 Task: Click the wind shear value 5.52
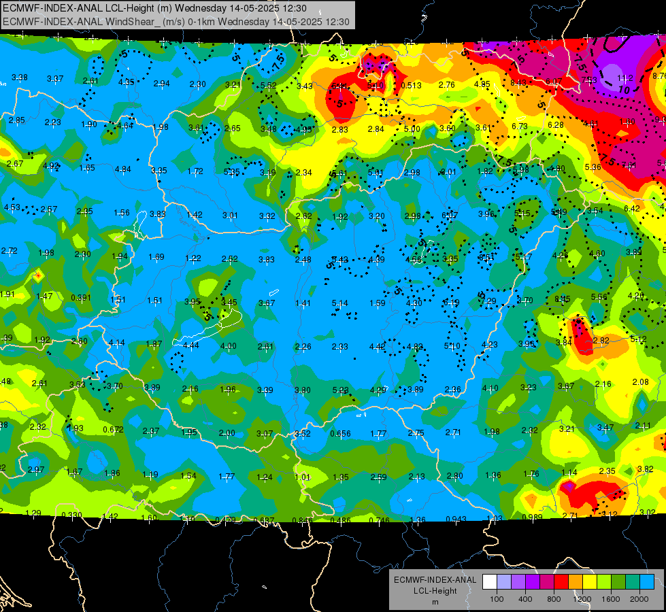[269, 86]
